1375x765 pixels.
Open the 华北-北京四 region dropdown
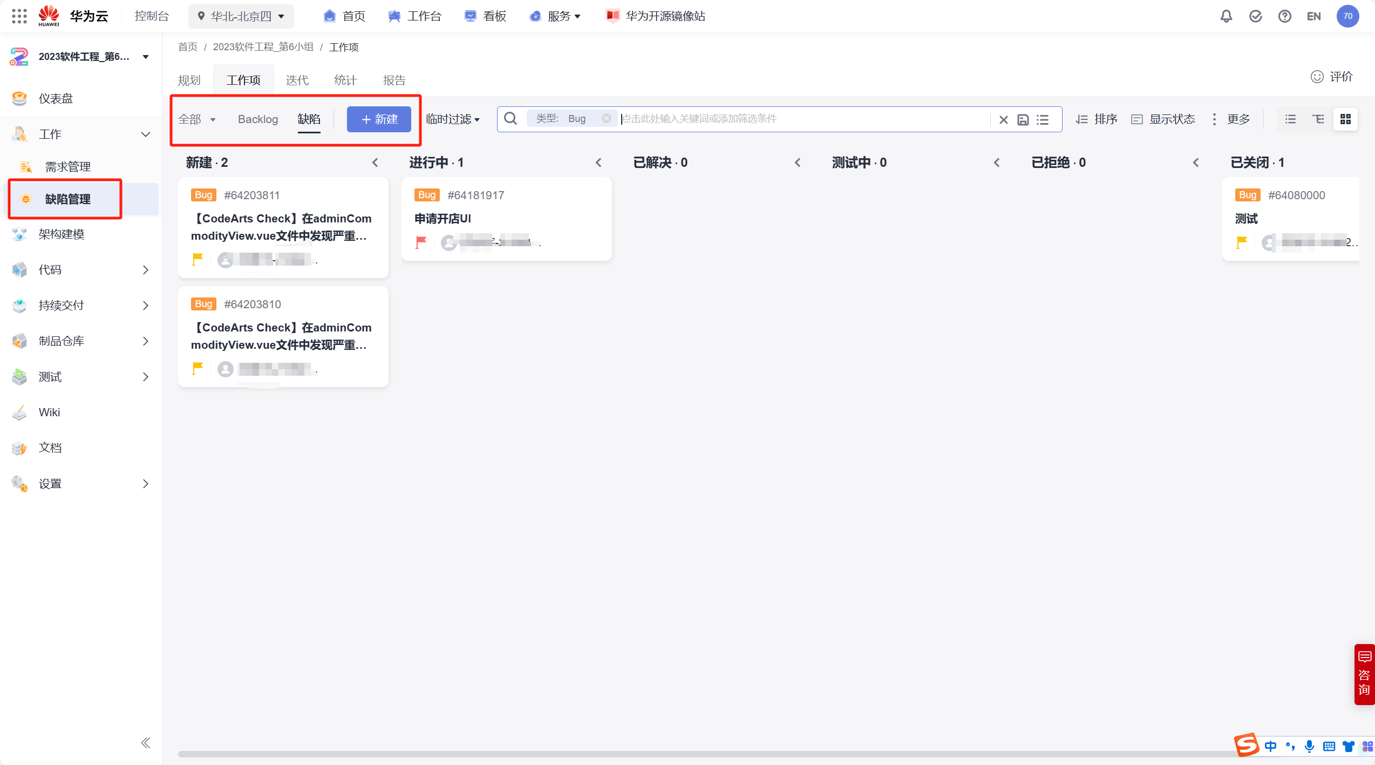241,16
